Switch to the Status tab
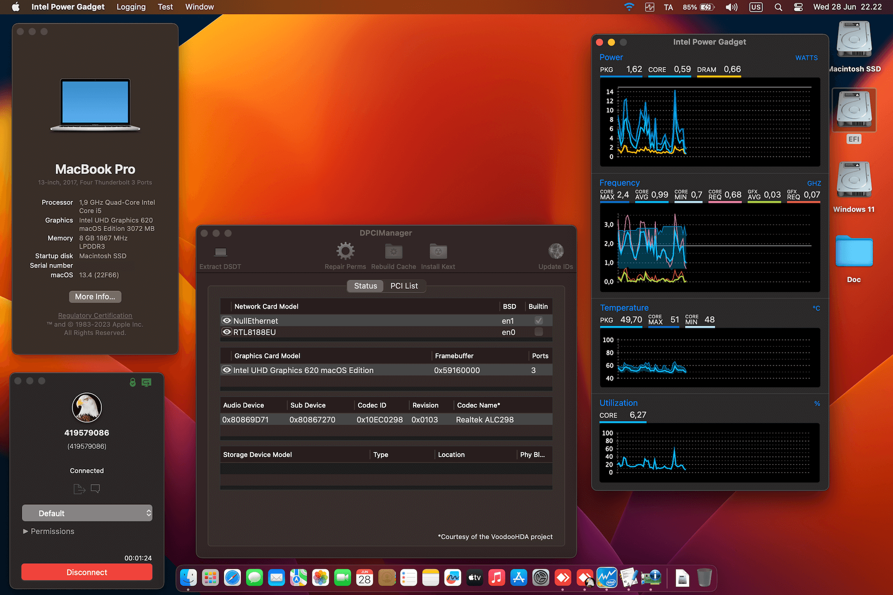Screen dimensions: 893x595 (x=366, y=286)
